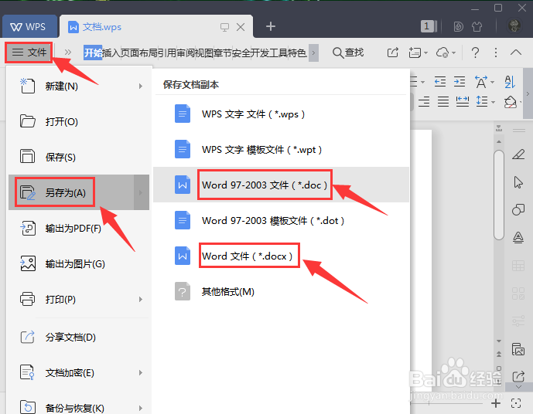The height and width of the screenshot is (414, 533).
Task: Click the vertical scrollbar up arrow
Action: [499, 141]
